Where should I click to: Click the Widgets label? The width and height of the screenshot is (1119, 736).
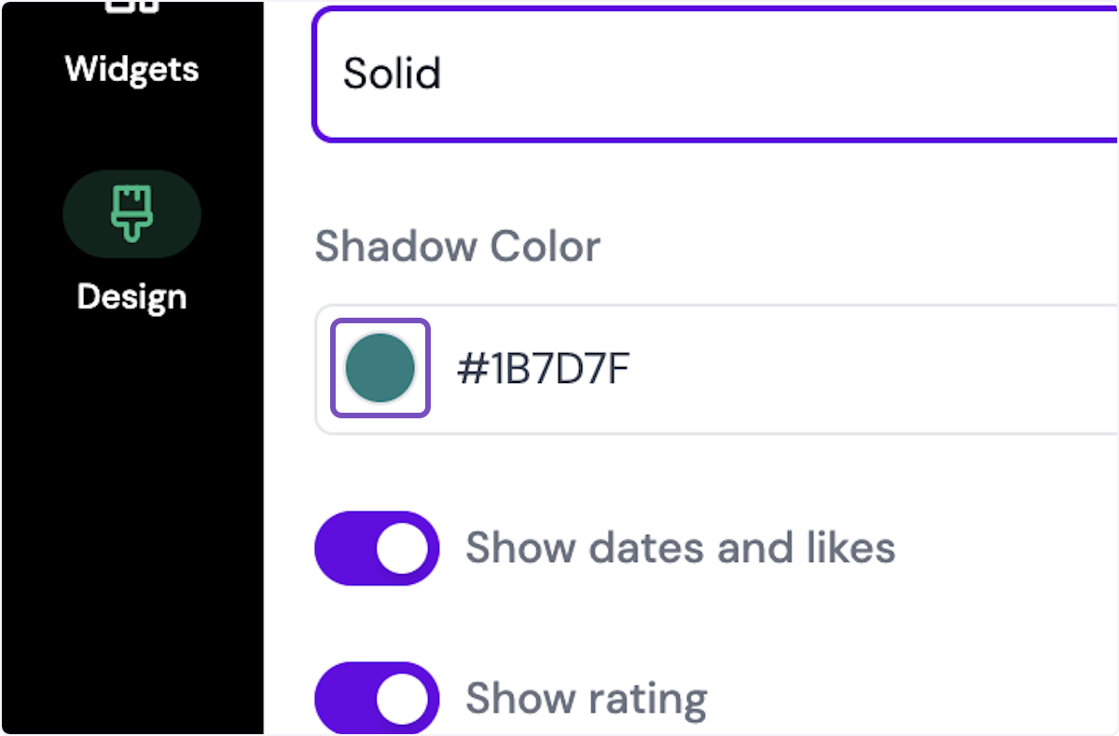click(x=131, y=68)
